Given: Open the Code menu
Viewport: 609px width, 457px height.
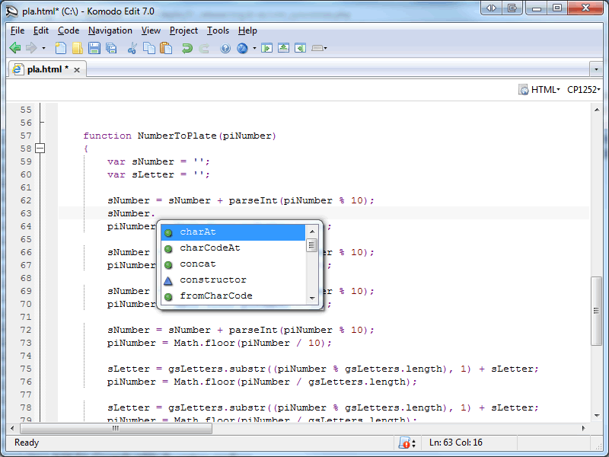Looking at the screenshot, I should [x=69, y=30].
